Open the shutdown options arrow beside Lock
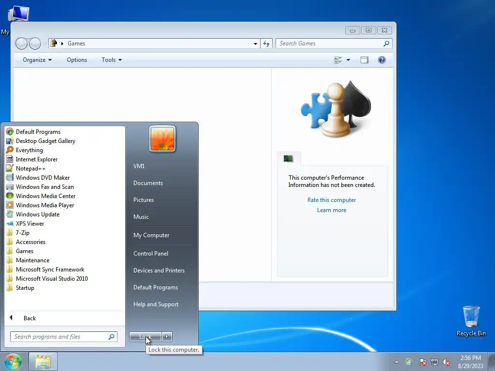Screen dimensions: 495x371 pos(167,337)
